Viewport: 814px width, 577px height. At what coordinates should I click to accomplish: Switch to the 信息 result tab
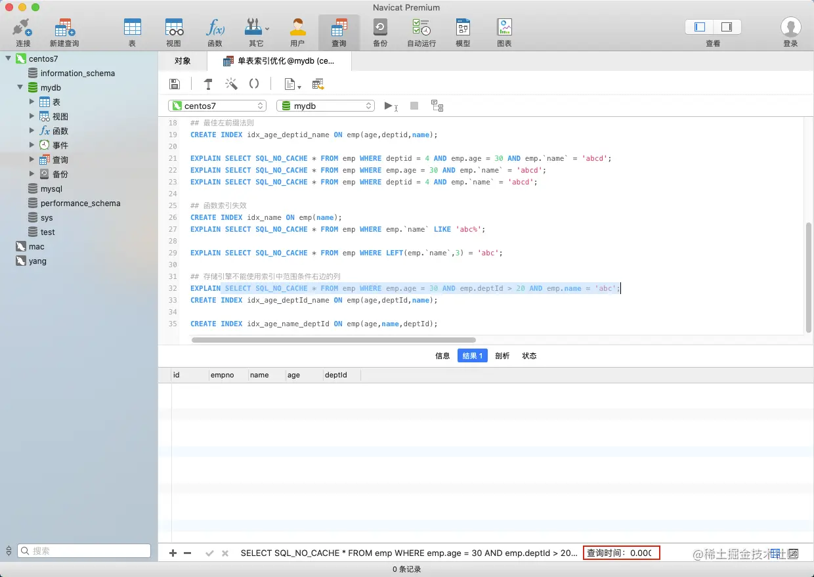pos(442,356)
